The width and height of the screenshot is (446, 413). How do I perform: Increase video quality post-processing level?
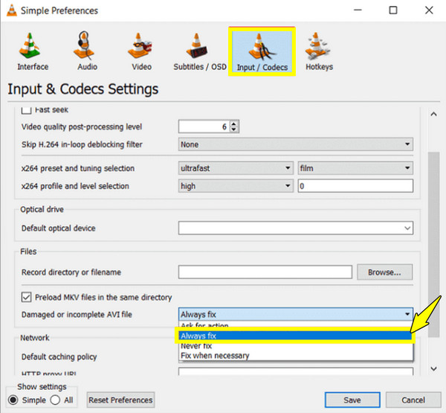pyautogui.click(x=233, y=124)
